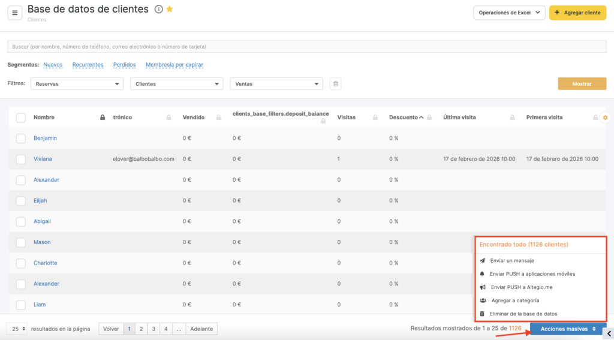Collapse the side panel chevron at bottom right

tap(609, 333)
